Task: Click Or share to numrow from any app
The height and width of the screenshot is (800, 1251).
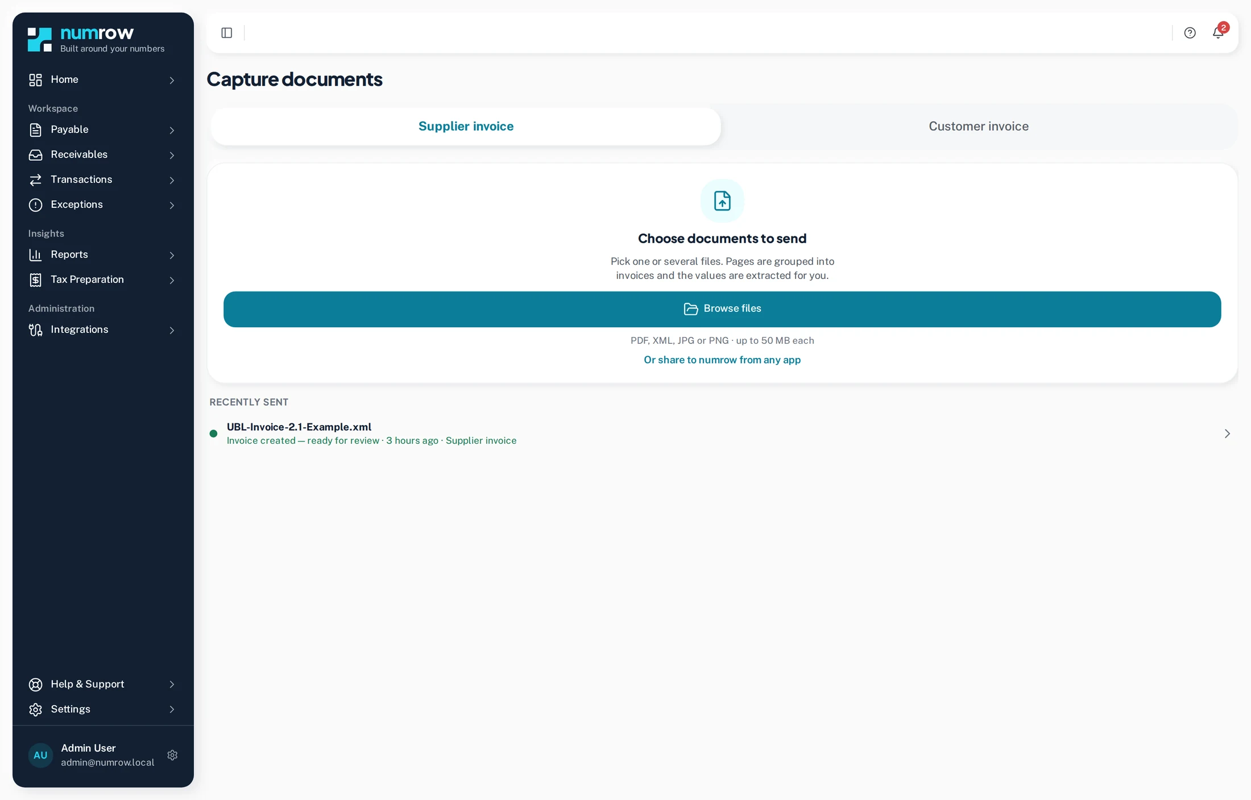Action: point(722,360)
